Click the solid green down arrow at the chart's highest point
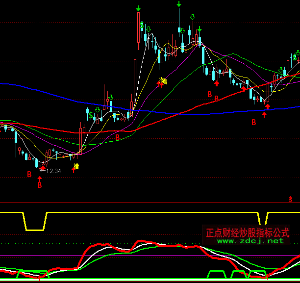 click(179, 5)
